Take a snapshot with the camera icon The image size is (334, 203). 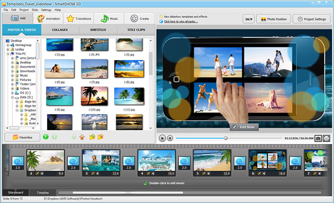pos(318,138)
